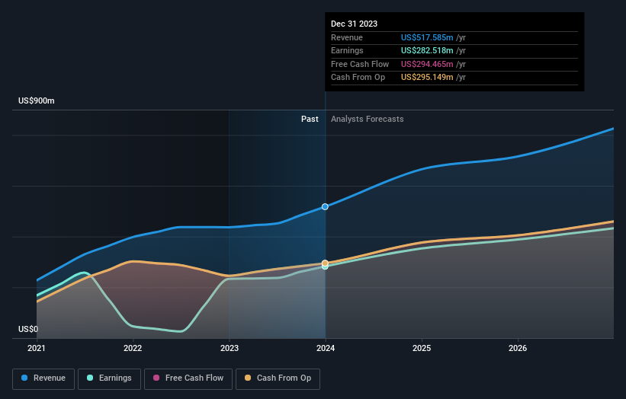Viewport: 626px width, 399px height.
Task: Click the orange Cash From Op data point
Action: [325, 263]
